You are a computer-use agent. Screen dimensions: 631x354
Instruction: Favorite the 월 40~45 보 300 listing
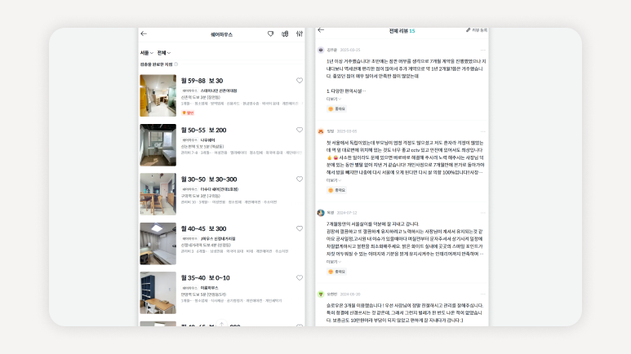(x=300, y=228)
